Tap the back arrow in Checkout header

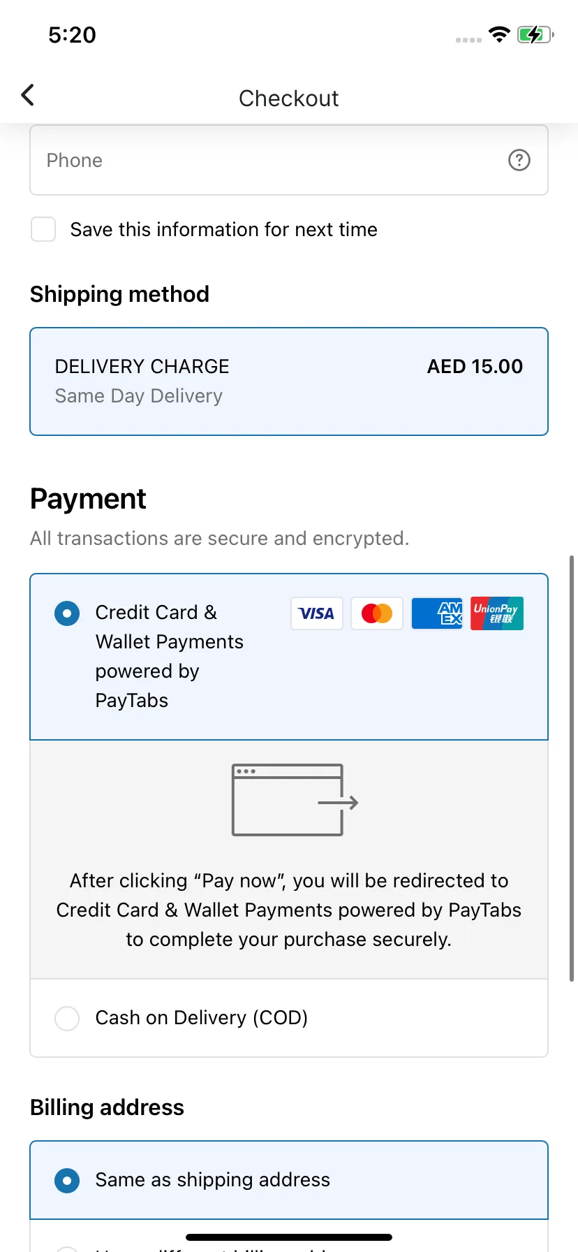click(x=28, y=95)
